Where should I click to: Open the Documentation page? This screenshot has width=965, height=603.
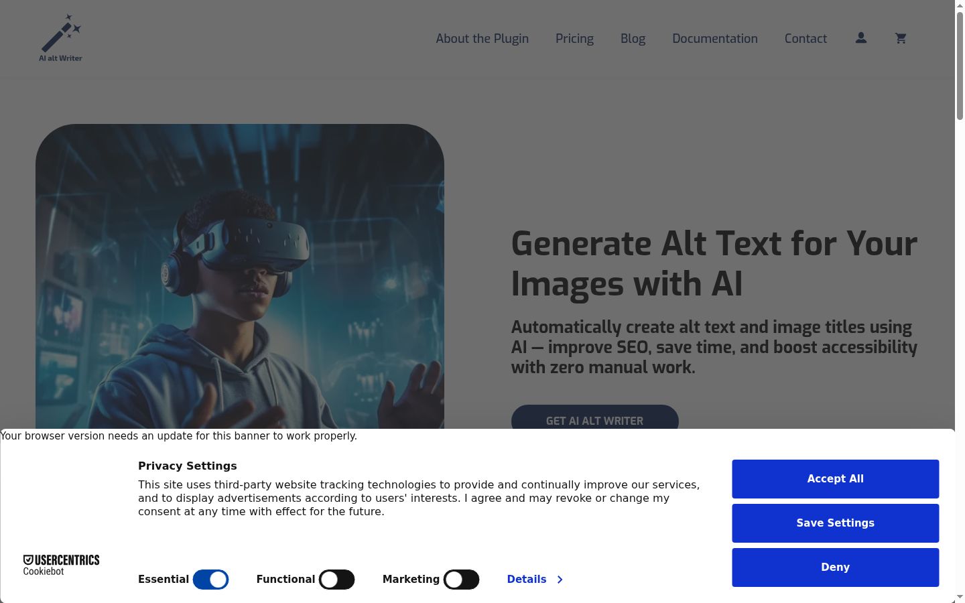pos(715,39)
